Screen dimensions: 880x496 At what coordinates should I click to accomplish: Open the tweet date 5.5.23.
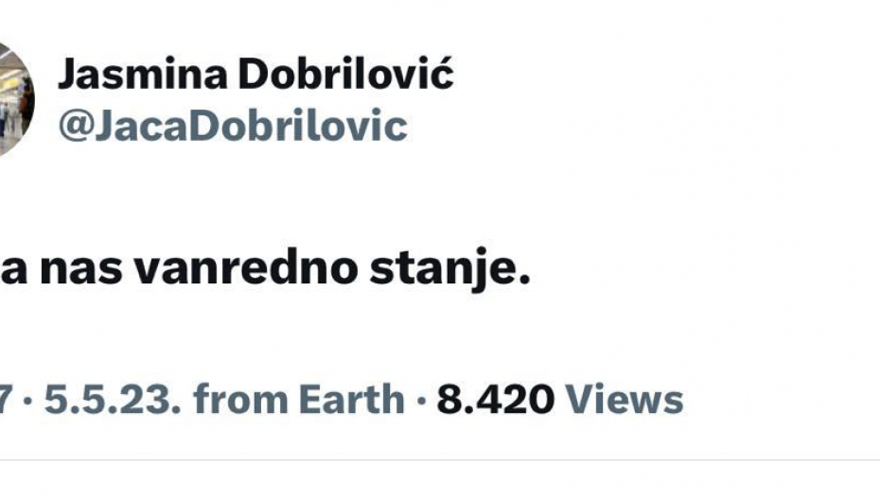[112, 400]
